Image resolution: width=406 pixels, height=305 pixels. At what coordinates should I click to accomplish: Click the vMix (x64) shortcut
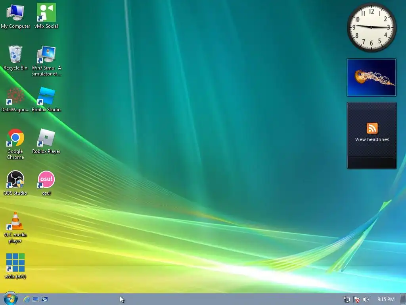tap(15, 266)
